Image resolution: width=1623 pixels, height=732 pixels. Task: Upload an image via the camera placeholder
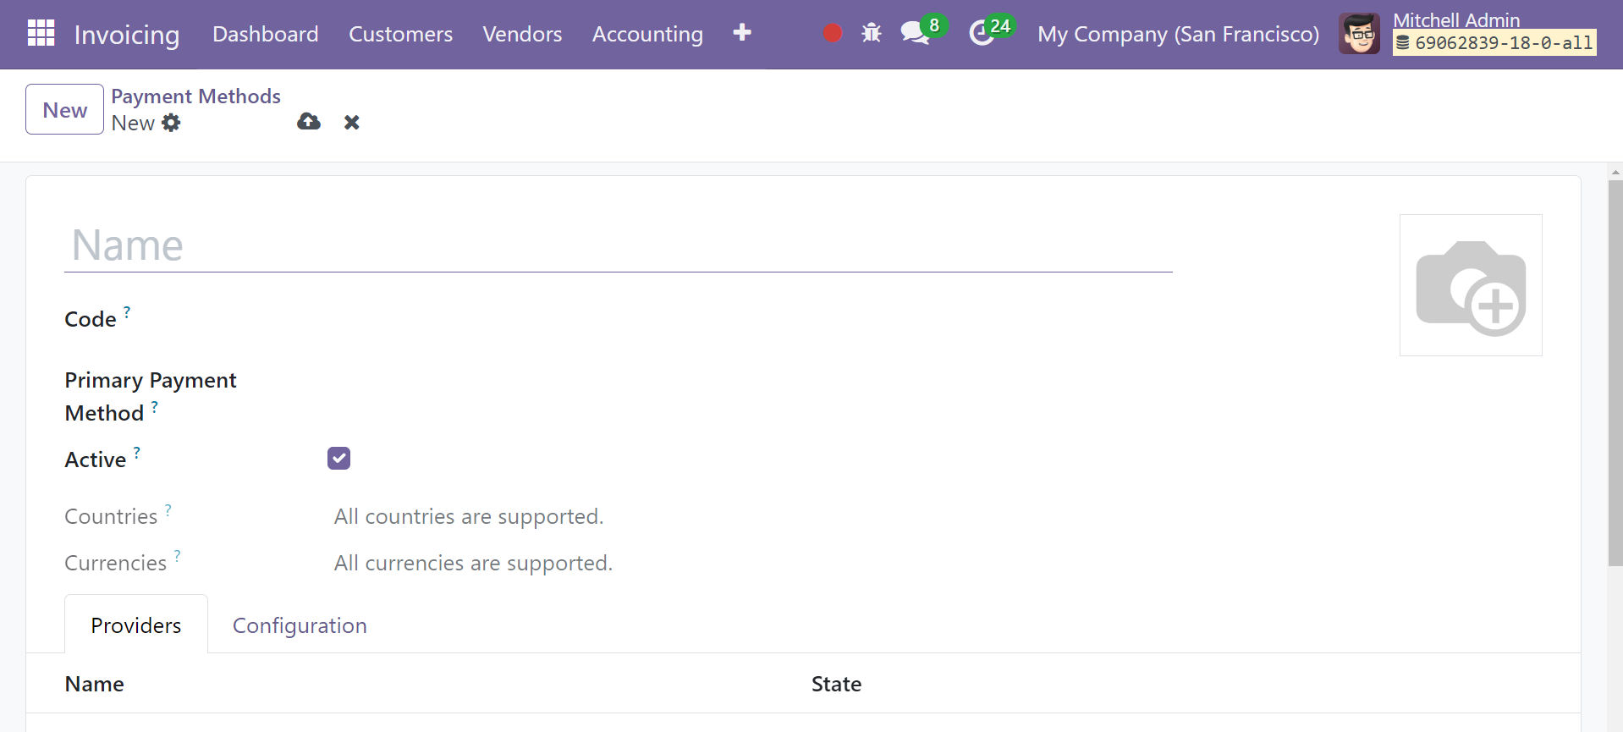click(x=1471, y=285)
